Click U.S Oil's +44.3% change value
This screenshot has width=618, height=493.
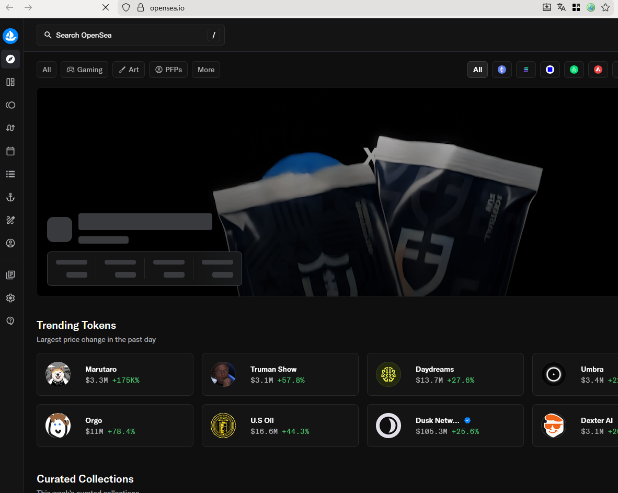(x=295, y=431)
